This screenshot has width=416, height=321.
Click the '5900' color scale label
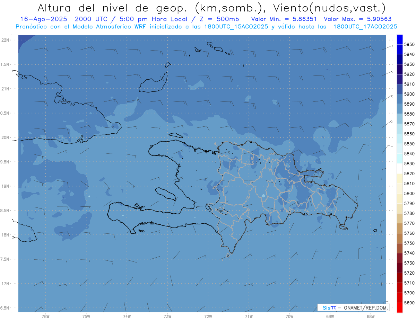409,94
